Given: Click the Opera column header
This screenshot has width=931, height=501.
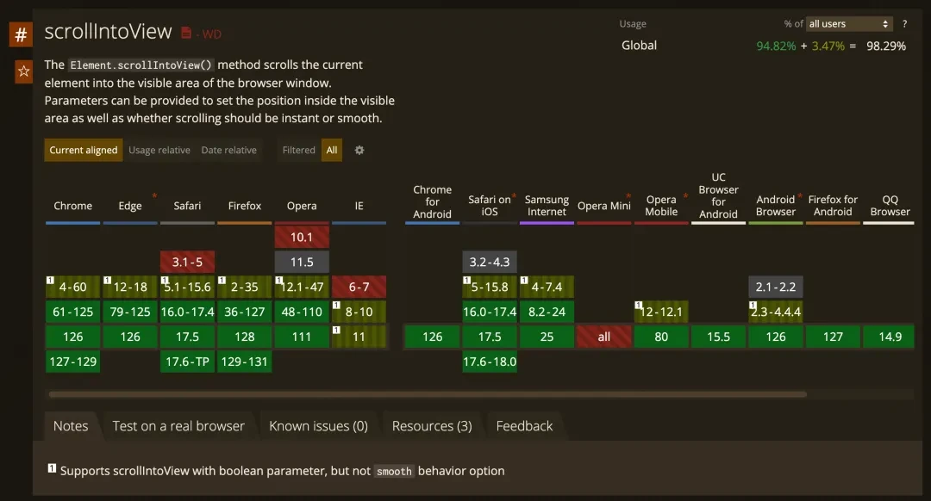Looking at the screenshot, I should pos(302,206).
